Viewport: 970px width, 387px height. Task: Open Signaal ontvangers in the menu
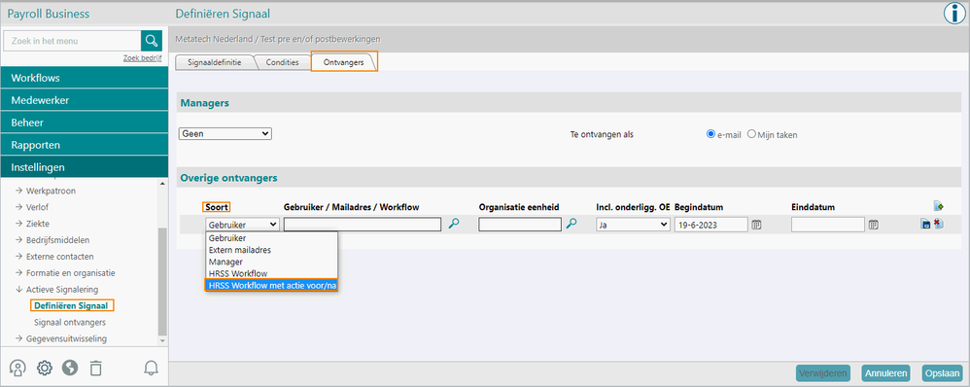(69, 322)
